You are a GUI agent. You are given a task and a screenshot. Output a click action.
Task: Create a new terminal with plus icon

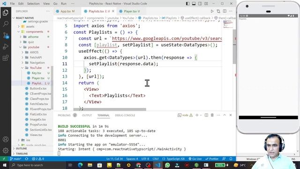[x=197, y=115]
